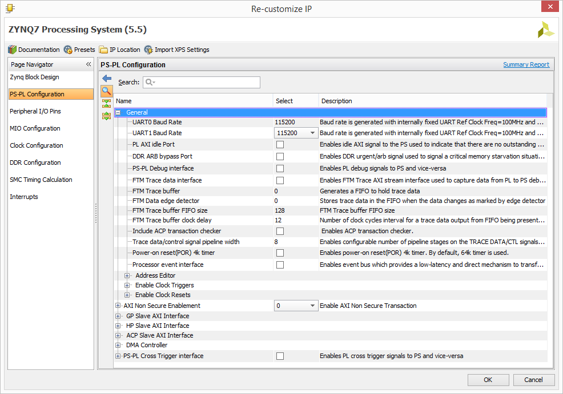The height and width of the screenshot is (394, 563).
Task: Click the FTM Trace buffer FIFO size value 128
Action: [279, 210]
